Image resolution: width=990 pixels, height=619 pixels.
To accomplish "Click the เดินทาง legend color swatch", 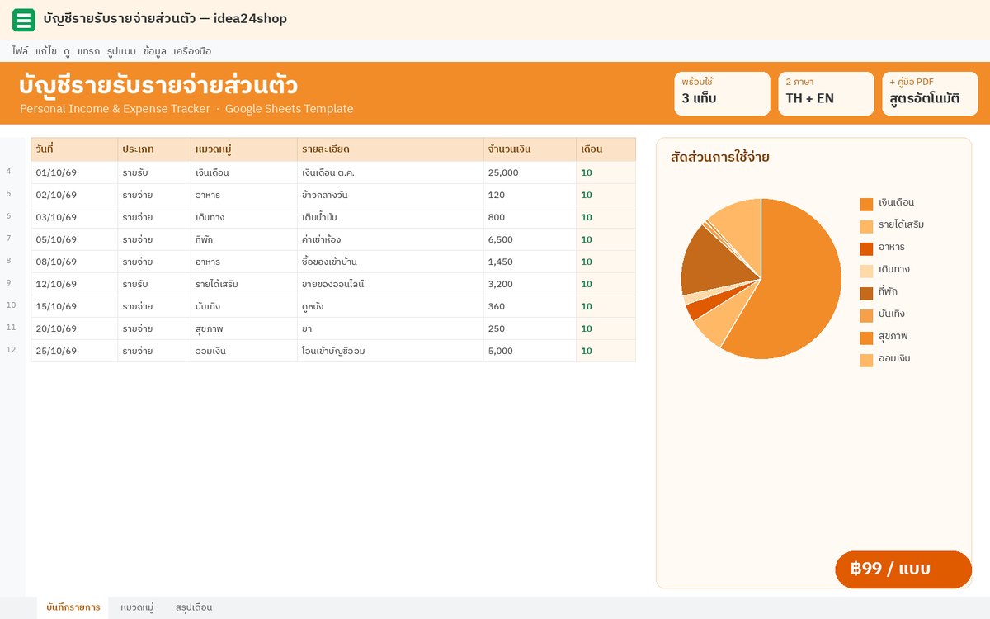I will pyautogui.click(x=866, y=271).
